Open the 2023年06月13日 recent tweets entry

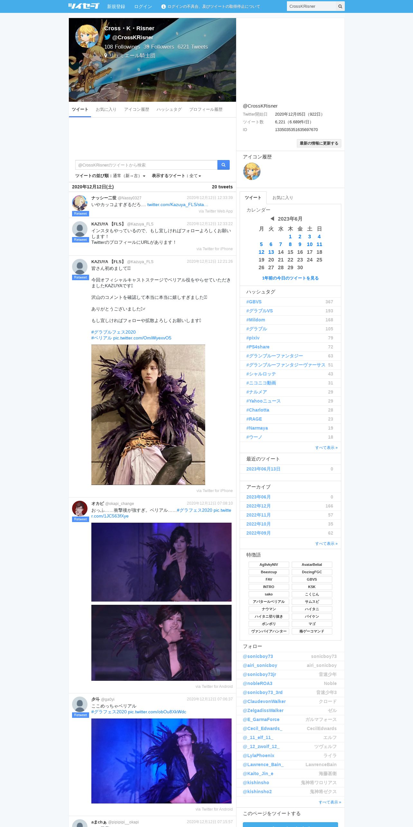(x=263, y=469)
